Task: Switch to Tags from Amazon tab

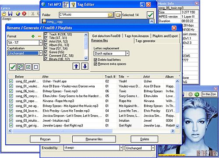Action: (137, 36)
